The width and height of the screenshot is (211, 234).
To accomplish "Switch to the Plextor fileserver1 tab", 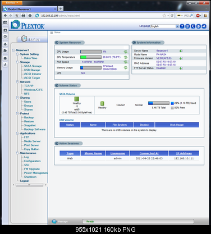I will 30,9.
